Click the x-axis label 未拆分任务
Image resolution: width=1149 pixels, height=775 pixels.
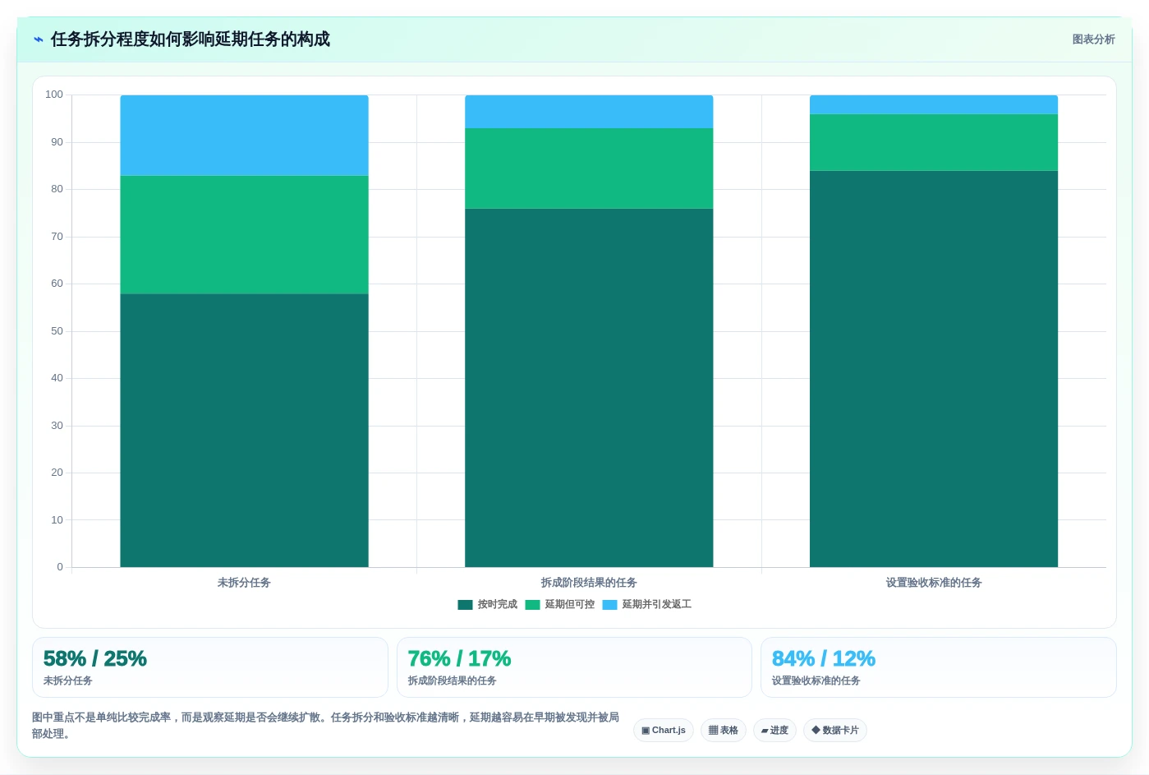pyautogui.click(x=244, y=583)
